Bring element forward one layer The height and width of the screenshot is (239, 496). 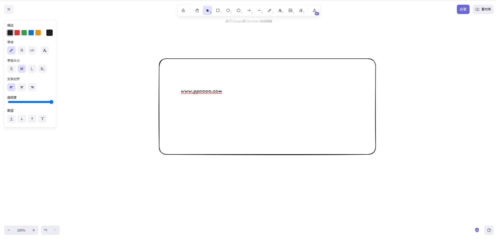click(x=32, y=119)
